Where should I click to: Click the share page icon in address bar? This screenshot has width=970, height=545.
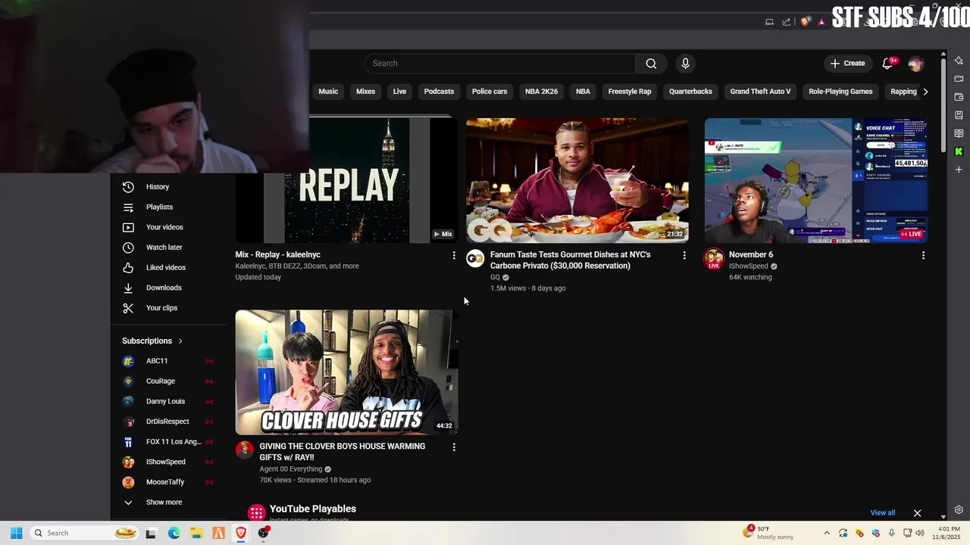pyautogui.click(x=787, y=22)
